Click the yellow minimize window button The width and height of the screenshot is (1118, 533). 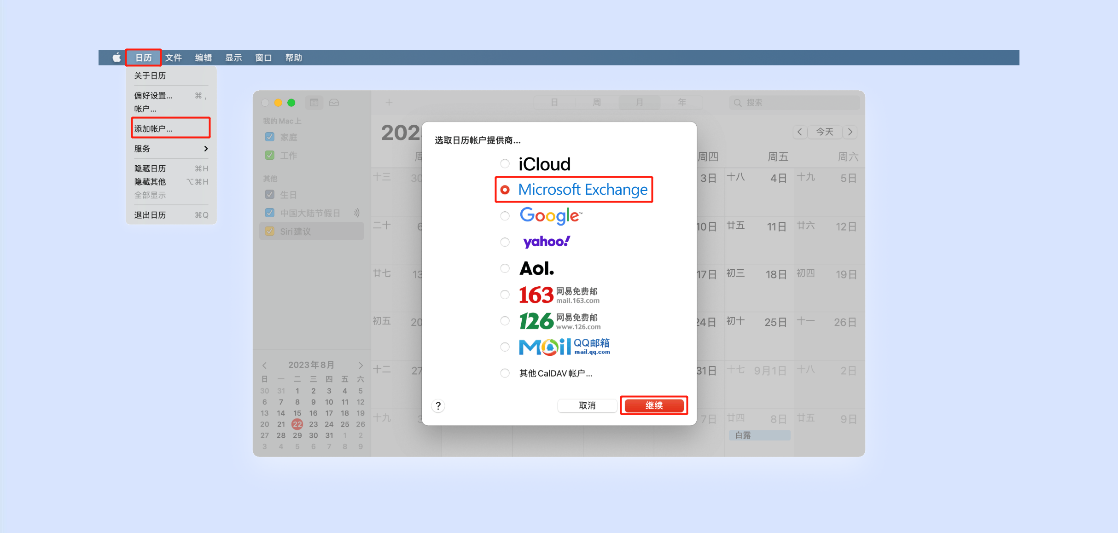tap(278, 103)
